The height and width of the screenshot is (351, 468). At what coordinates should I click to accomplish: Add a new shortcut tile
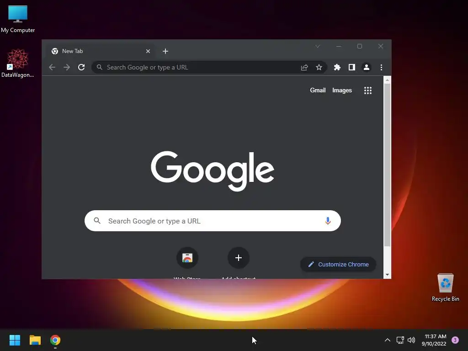[239, 258]
